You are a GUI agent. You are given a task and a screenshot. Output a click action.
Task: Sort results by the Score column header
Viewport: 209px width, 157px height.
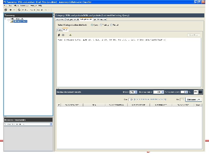tap(198, 105)
